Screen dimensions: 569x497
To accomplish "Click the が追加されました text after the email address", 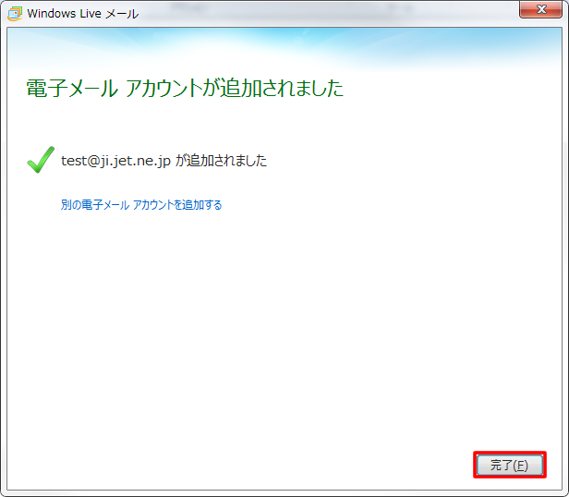I will (222, 161).
